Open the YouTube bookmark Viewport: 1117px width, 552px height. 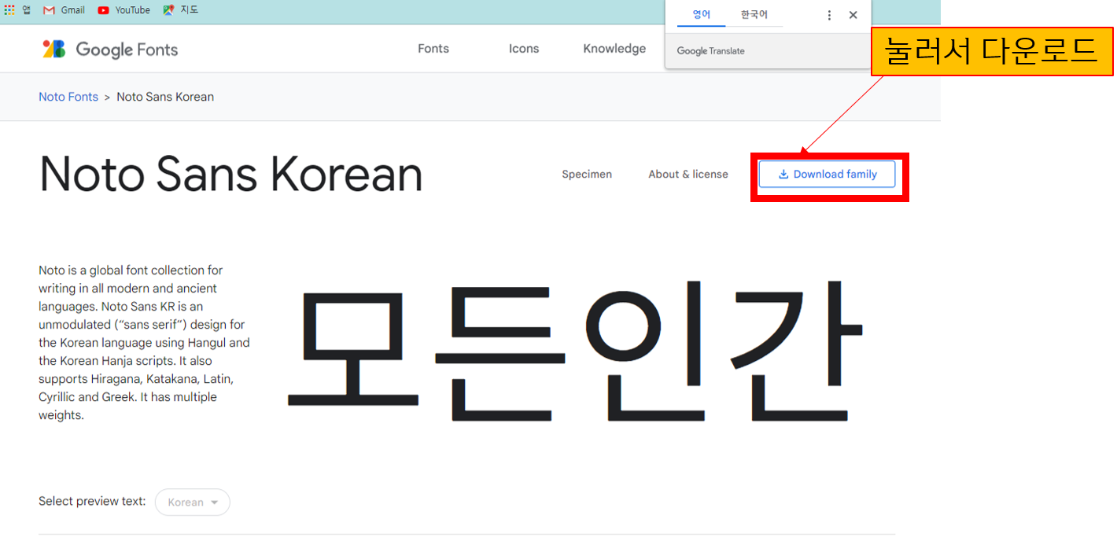pos(123,10)
